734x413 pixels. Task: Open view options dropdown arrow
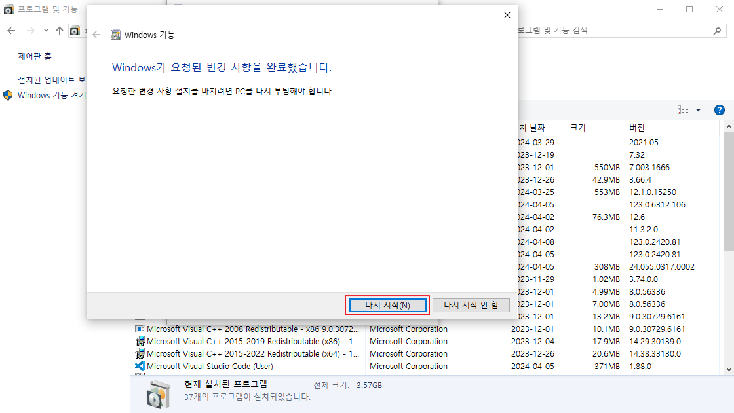tap(698, 110)
